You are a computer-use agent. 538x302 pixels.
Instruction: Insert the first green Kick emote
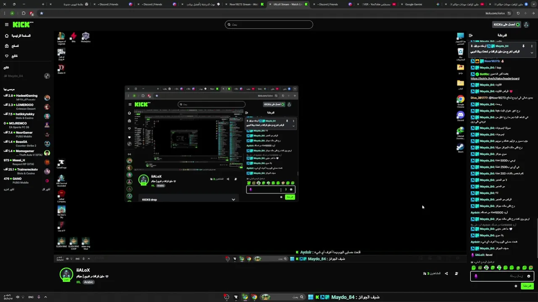474,268
